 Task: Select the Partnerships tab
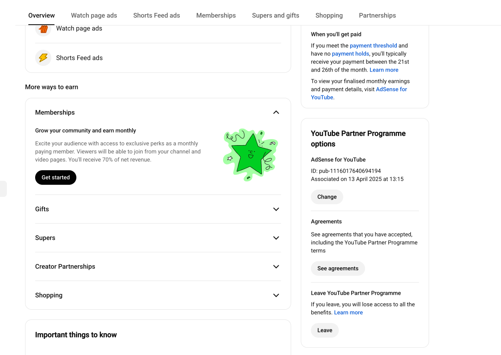pos(377,15)
